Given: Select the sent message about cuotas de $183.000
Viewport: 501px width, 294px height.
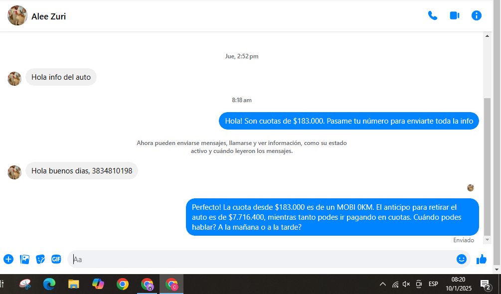Looking at the screenshot, I should click(349, 121).
